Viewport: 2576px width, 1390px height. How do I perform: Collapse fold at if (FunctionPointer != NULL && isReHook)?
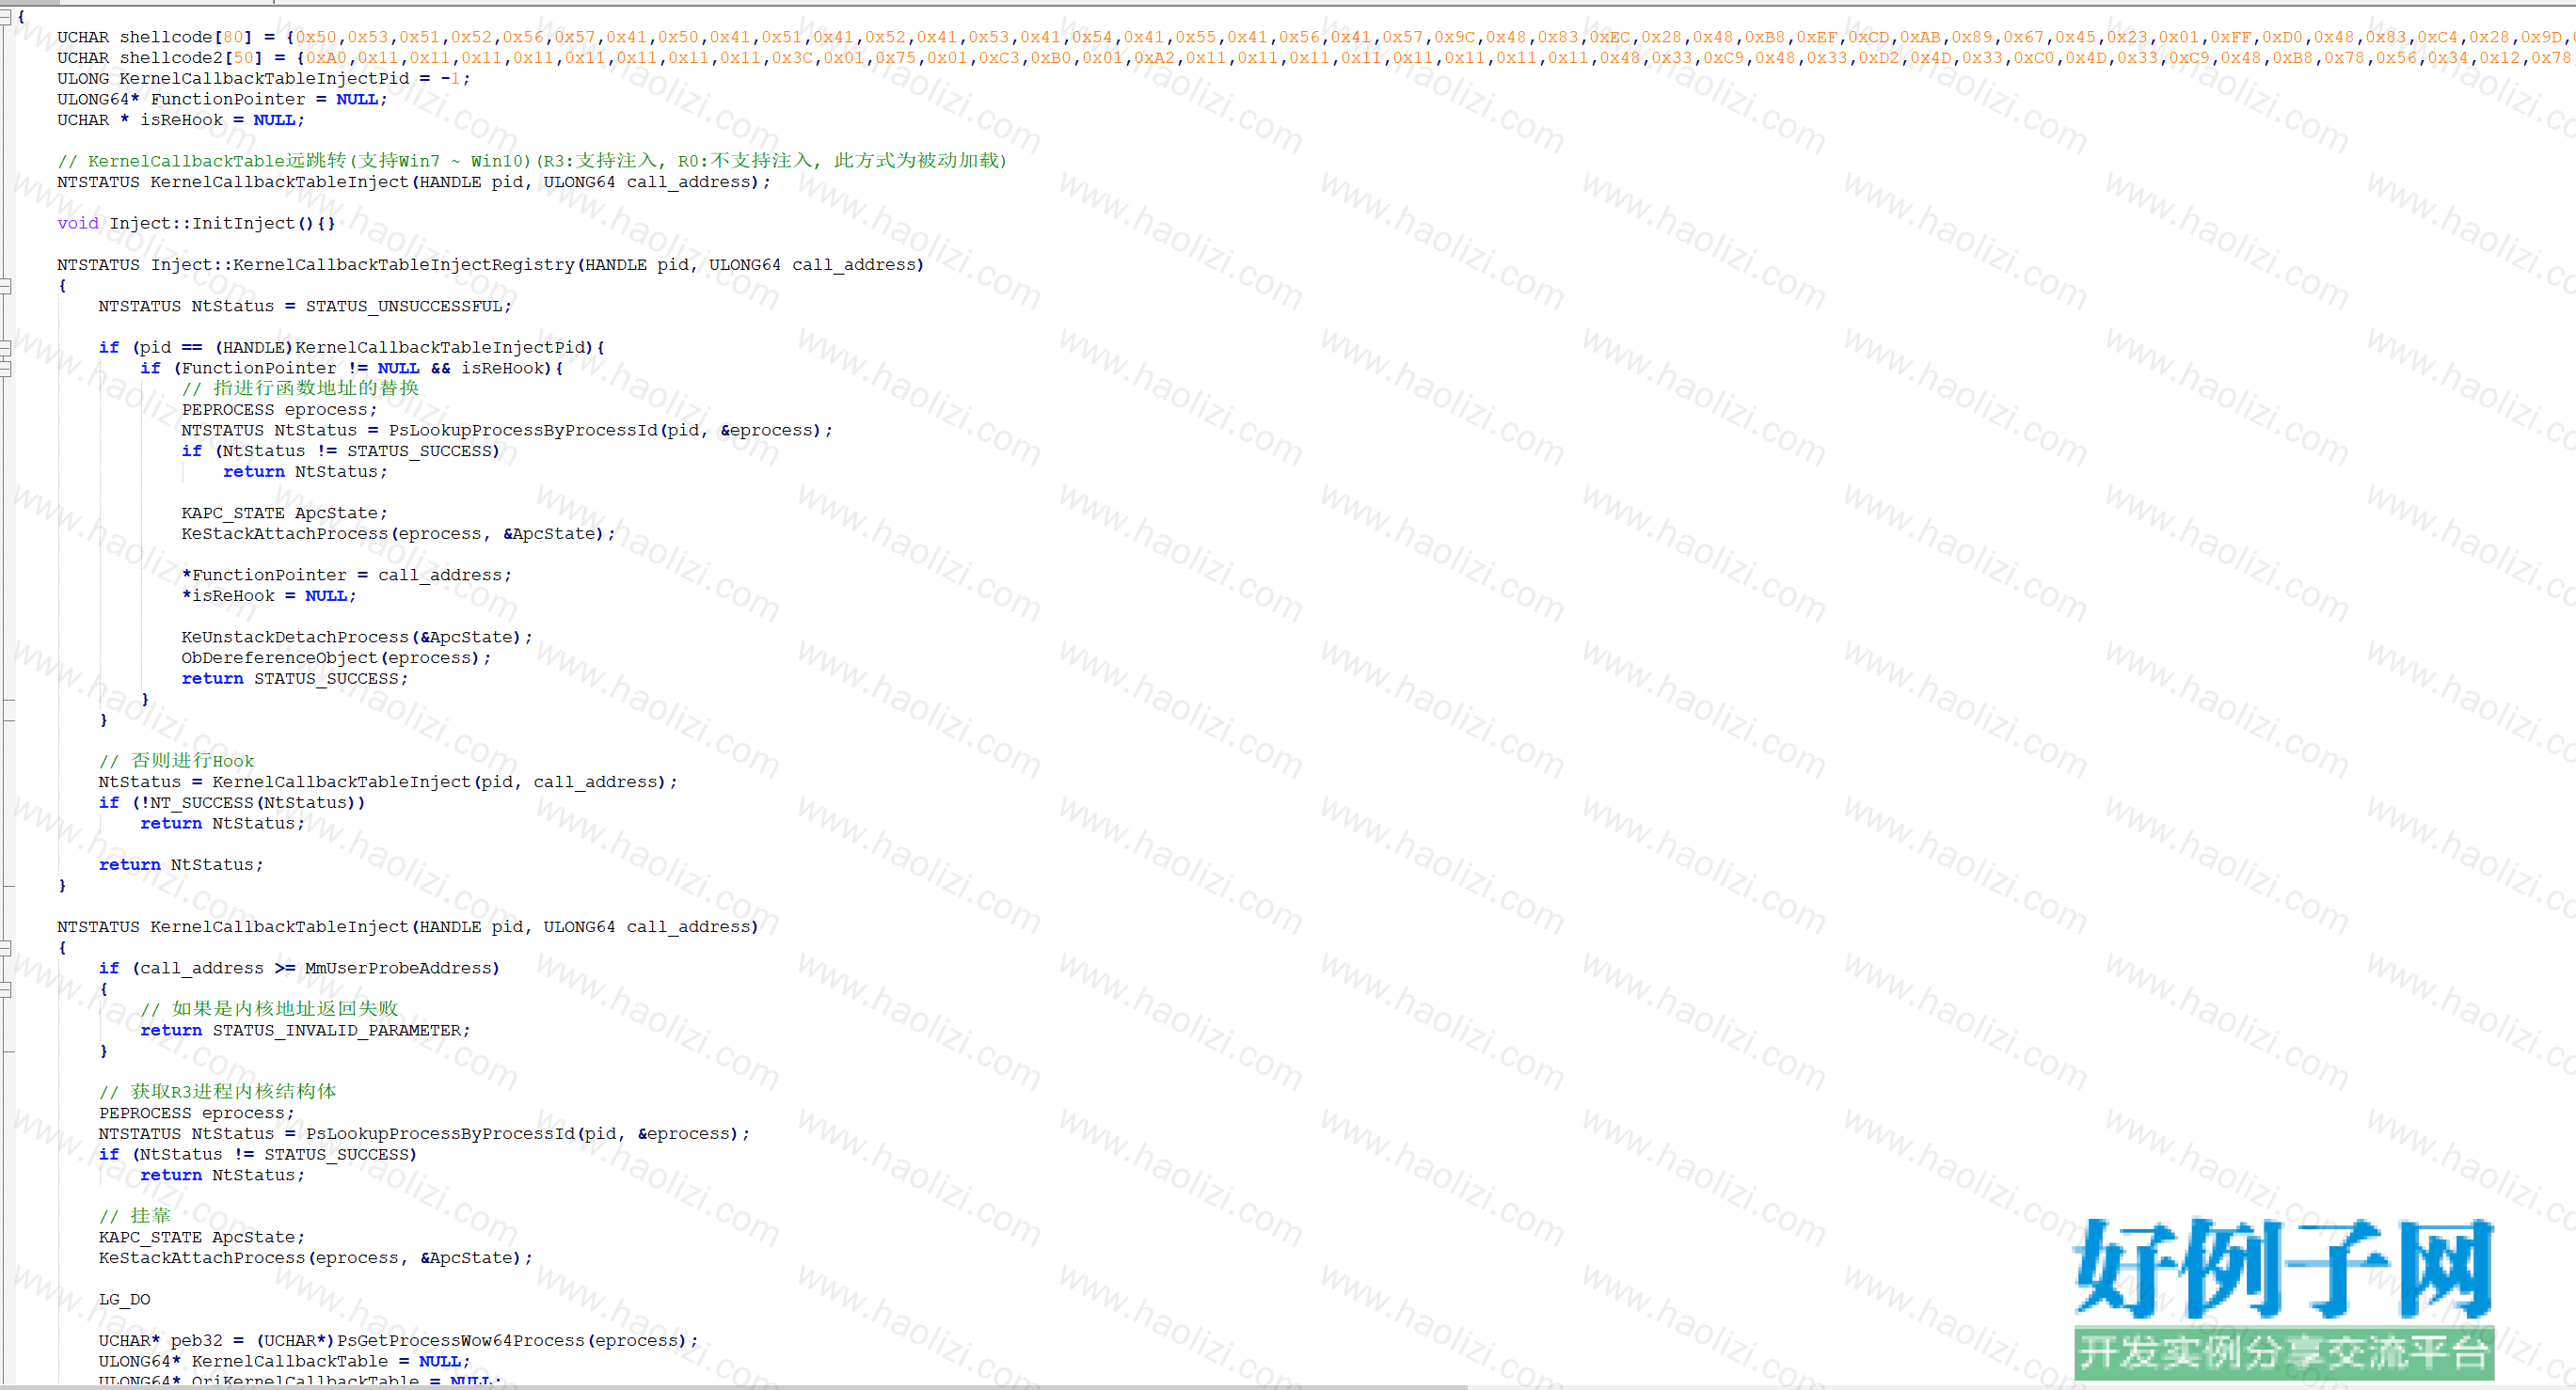tap(5, 369)
